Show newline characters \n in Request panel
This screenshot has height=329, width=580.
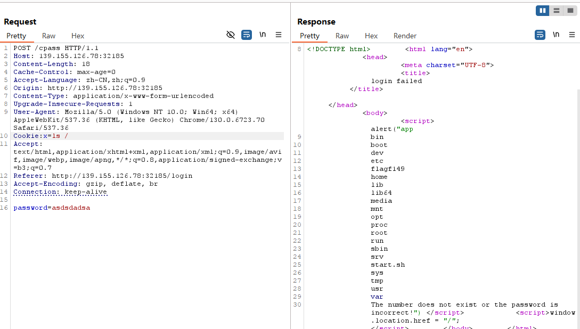[263, 35]
